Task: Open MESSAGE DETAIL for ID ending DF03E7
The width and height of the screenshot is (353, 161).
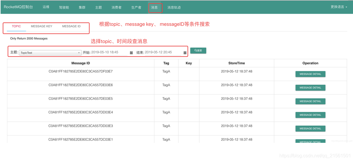Action: pos(310,74)
